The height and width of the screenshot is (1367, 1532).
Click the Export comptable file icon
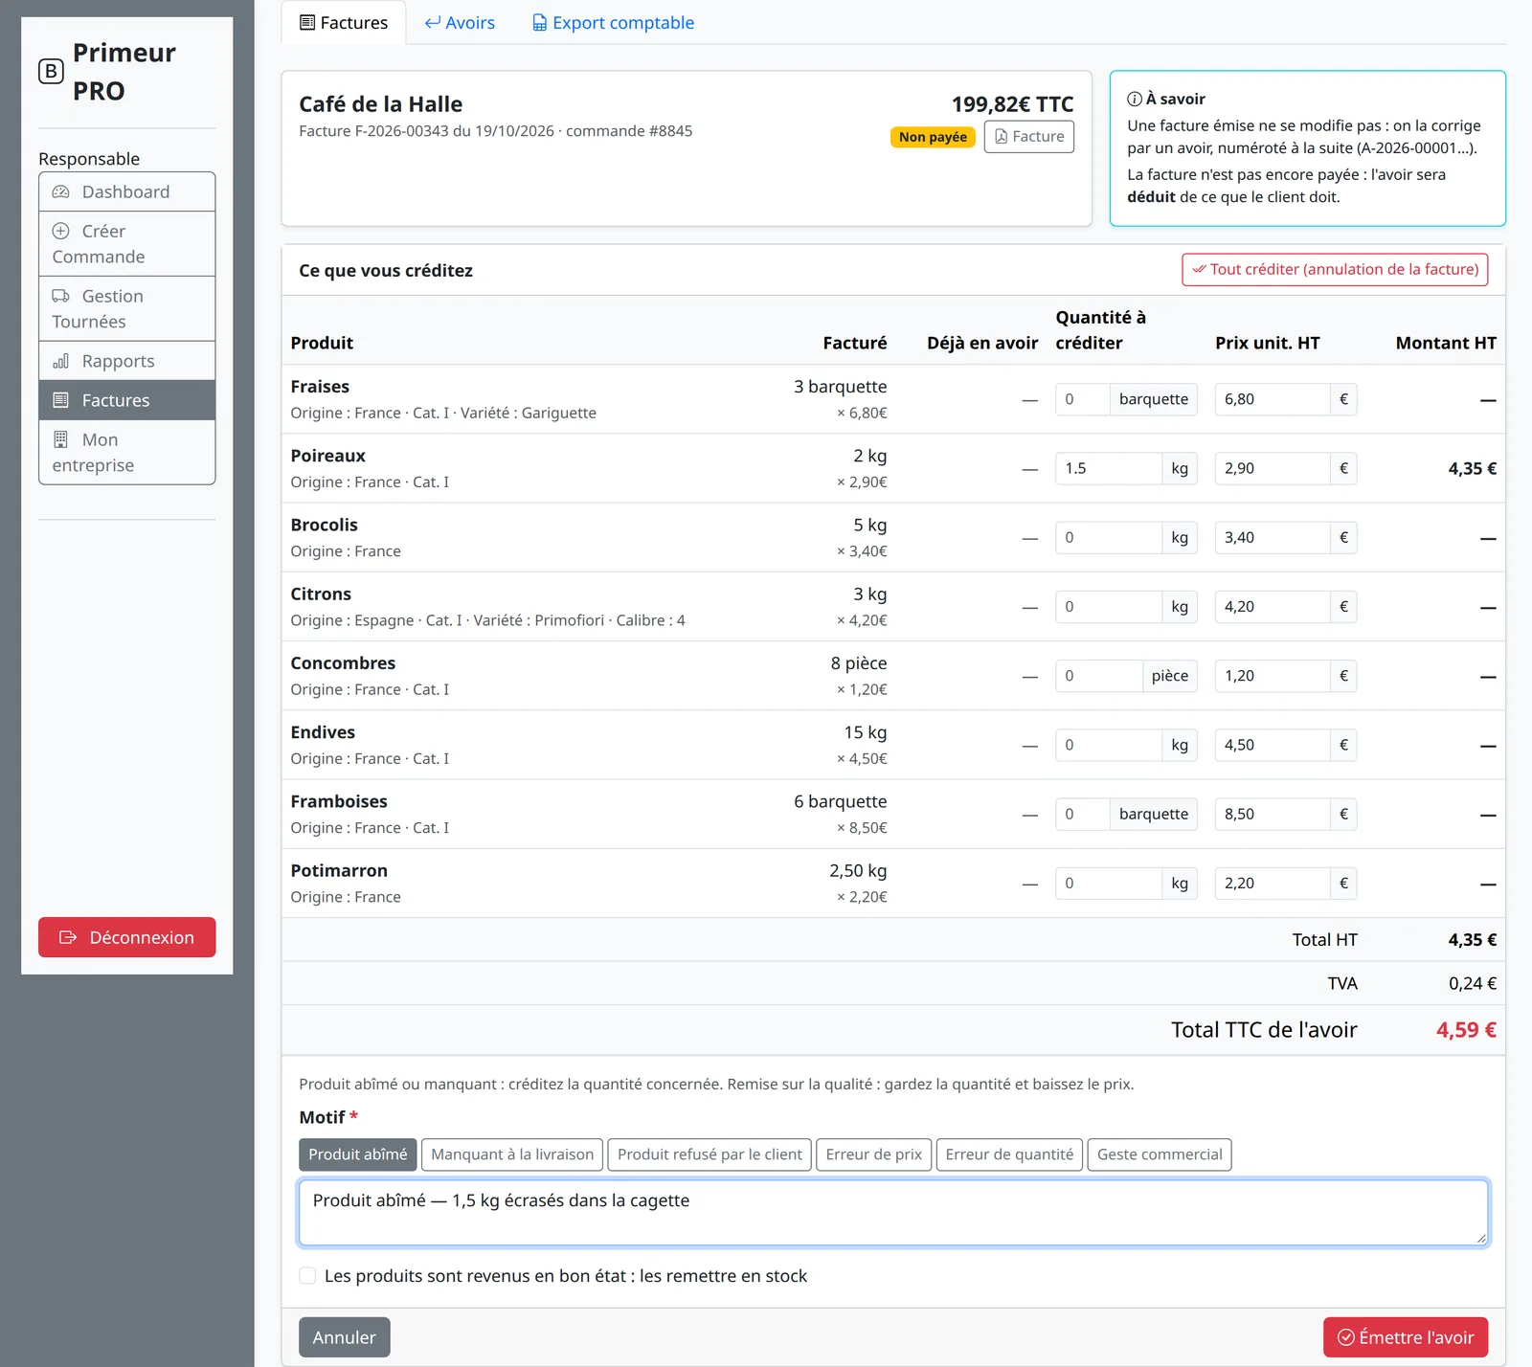tap(540, 23)
